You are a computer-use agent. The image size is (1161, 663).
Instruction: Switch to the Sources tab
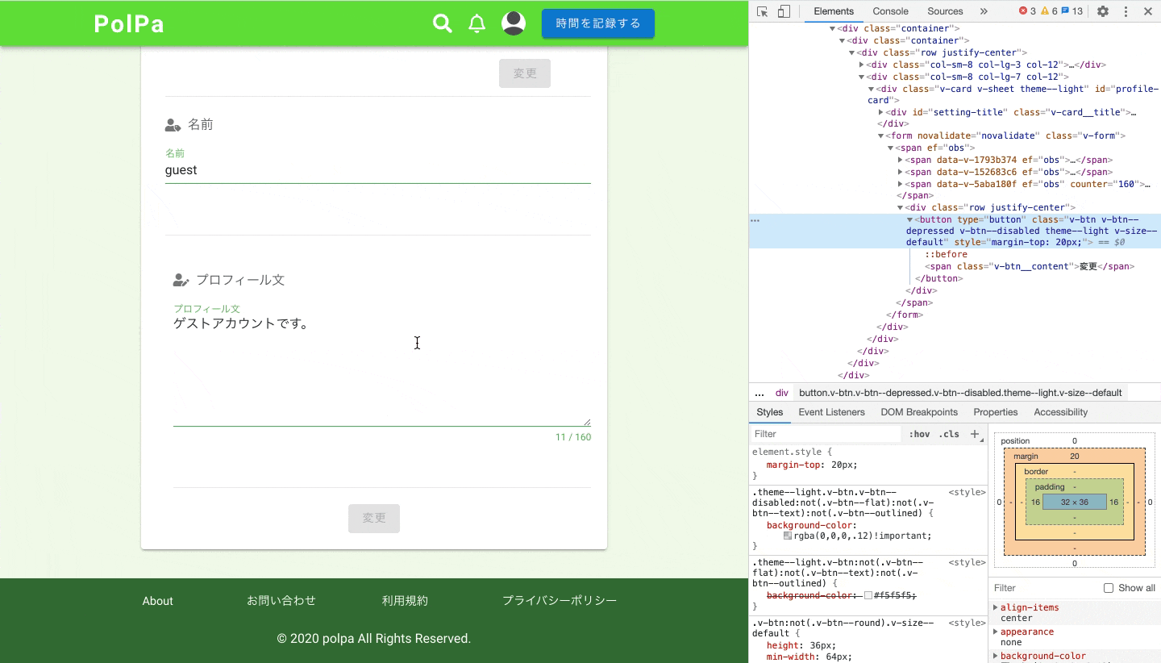click(945, 11)
